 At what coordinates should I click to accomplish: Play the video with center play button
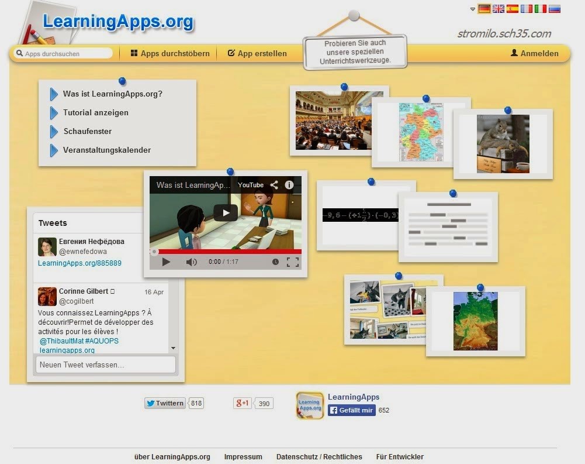(226, 213)
